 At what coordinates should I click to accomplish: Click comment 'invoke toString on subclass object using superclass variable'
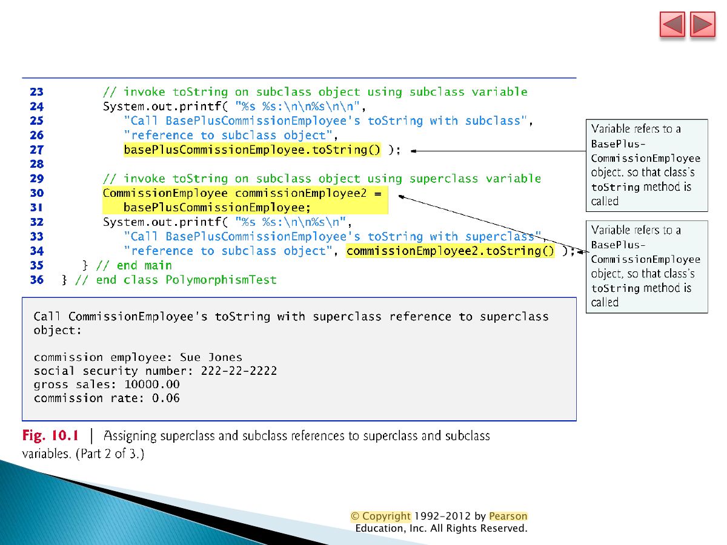pos(322,179)
